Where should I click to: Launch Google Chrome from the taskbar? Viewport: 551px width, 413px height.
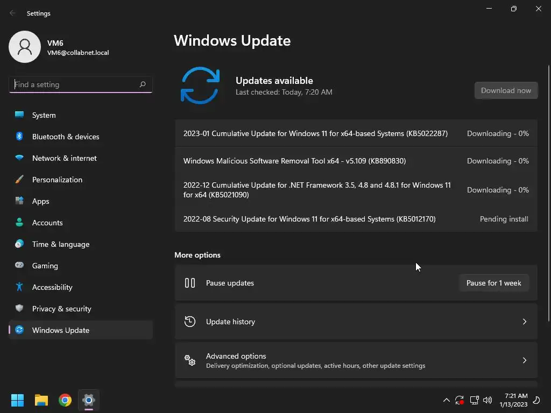coord(65,400)
